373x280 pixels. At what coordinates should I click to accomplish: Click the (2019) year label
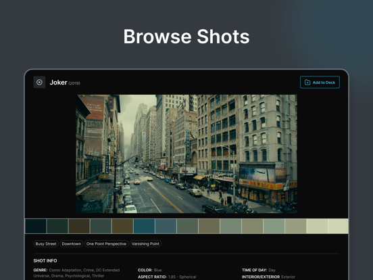[74, 83]
